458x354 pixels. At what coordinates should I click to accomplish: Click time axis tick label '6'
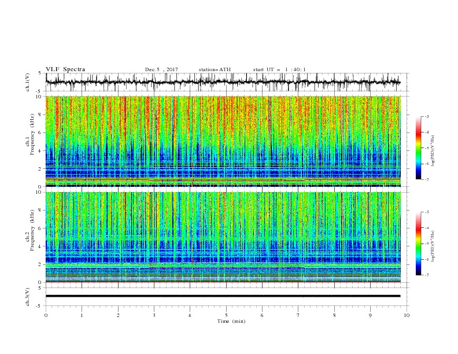(262, 315)
